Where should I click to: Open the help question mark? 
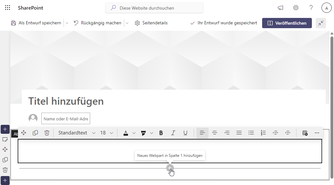pyautogui.click(x=311, y=8)
